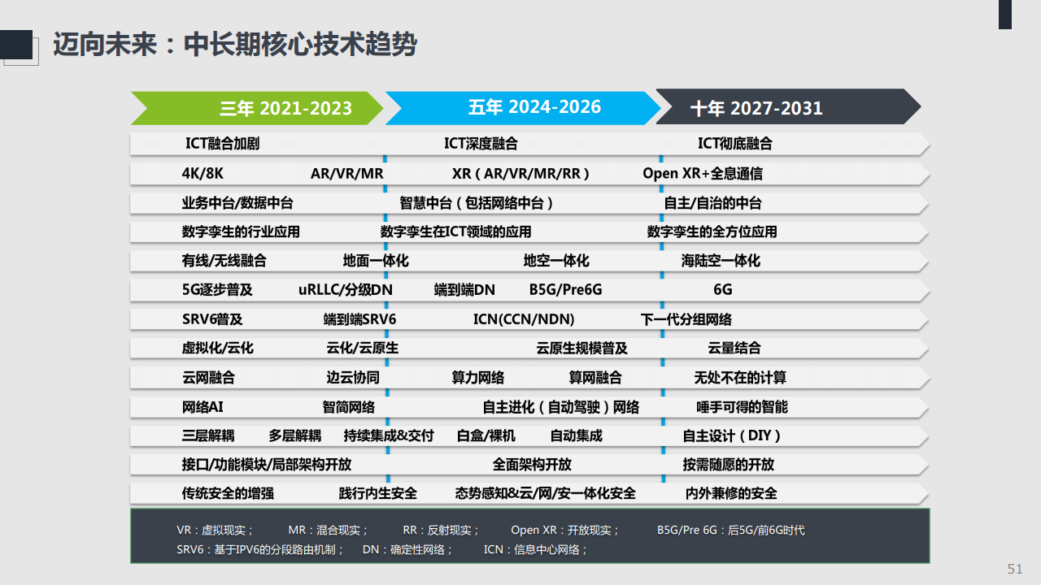1041x585 pixels.
Task: Click the glossary entry ICN：信息中心网络
Action: click(x=535, y=550)
